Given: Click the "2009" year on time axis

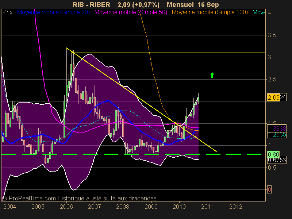Looking at the screenshot, I should (x=151, y=207).
